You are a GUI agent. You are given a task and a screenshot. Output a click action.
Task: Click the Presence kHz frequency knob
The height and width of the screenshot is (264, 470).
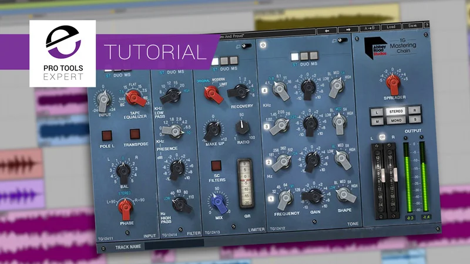[x=174, y=131]
